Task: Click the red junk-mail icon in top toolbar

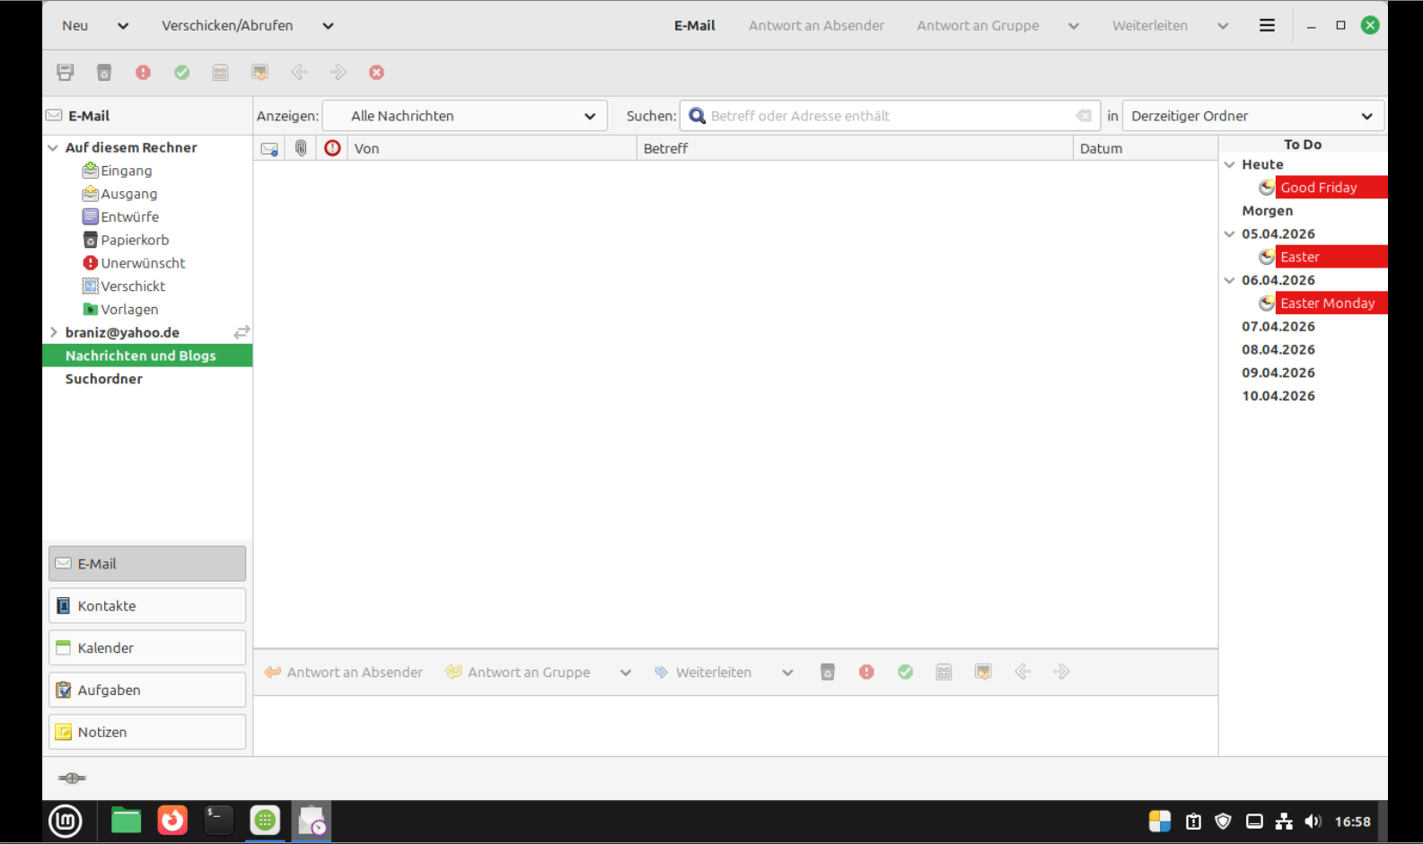Action: coord(143,73)
